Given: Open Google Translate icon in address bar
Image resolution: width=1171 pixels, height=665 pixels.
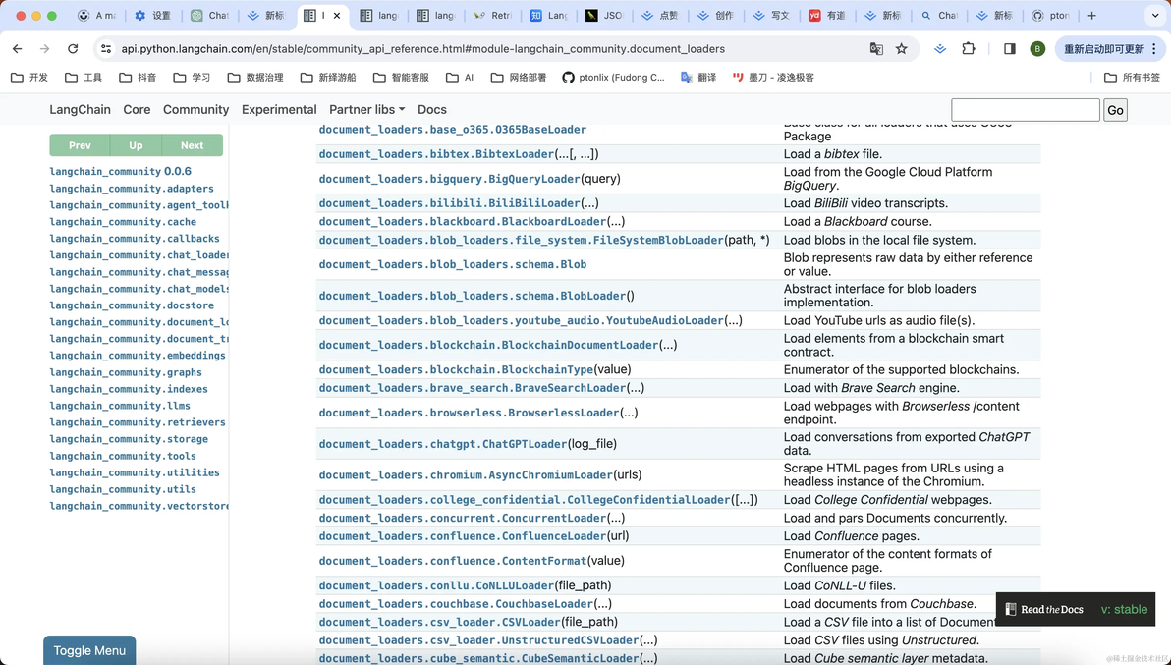Looking at the screenshot, I should (x=876, y=48).
